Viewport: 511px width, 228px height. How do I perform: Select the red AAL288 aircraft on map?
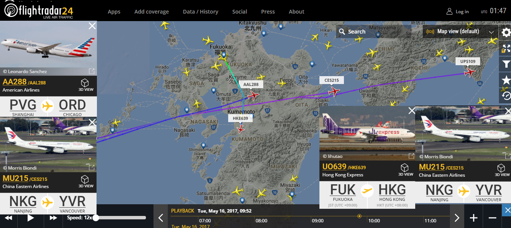[253, 95]
